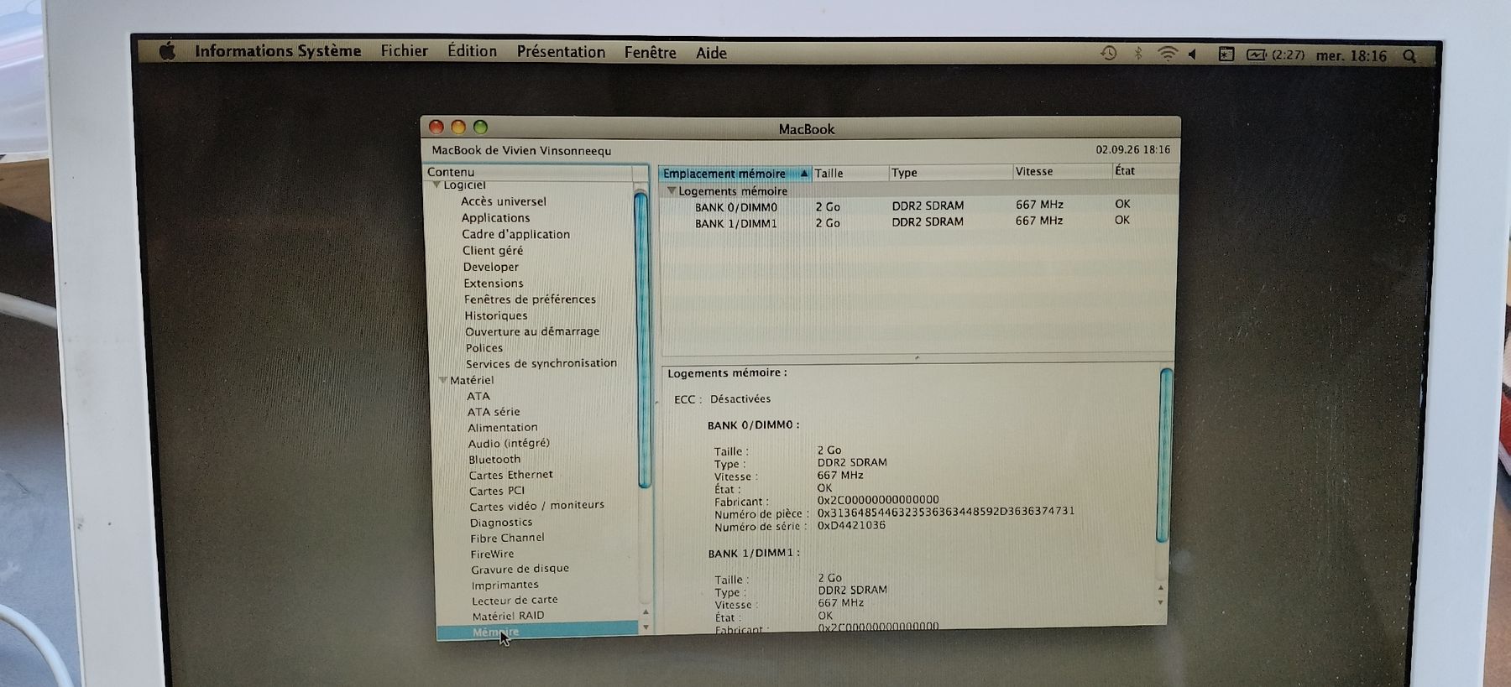
Task: Select Alimentation in sidebar
Action: 502,428
